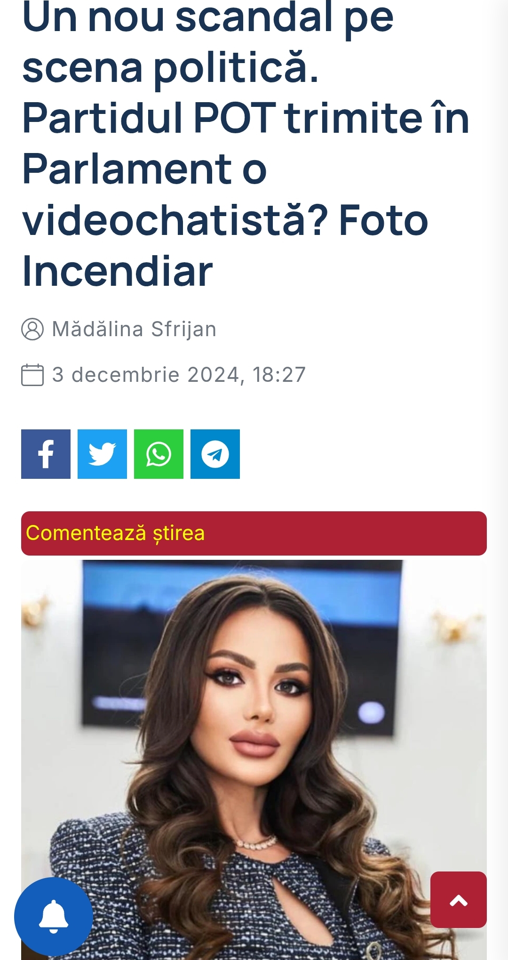Click the calendar icon beside the date
The height and width of the screenshot is (960, 508).
click(x=32, y=375)
